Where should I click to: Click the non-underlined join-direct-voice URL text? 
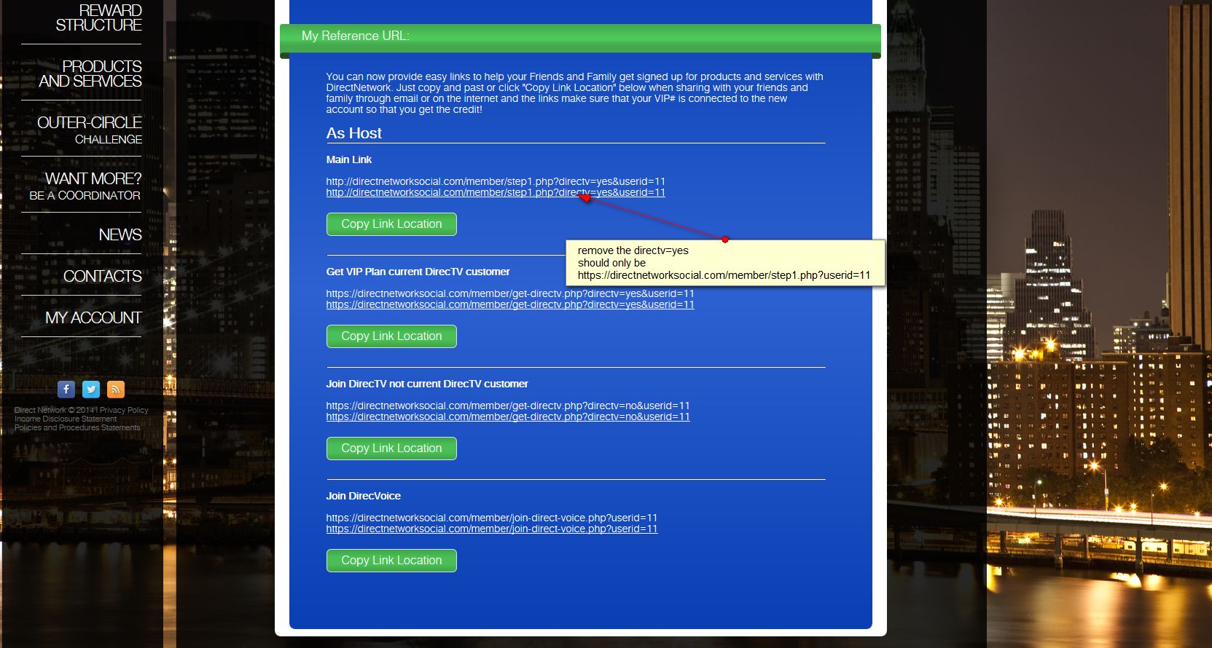tap(492, 518)
